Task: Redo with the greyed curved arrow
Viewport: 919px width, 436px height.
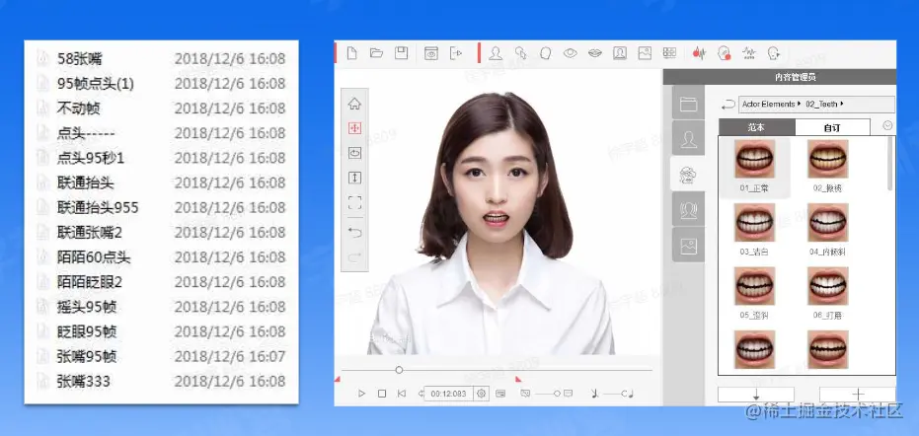Action: point(354,257)
